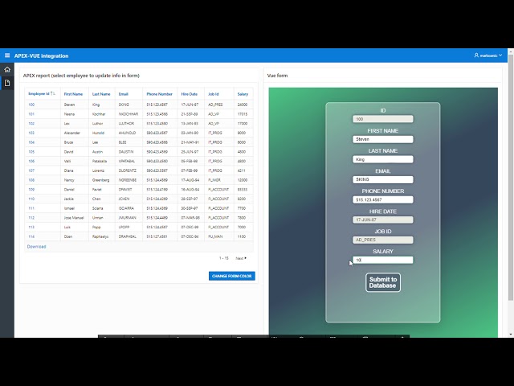Select employee id 112 link
The width and height of the screenshot is (514, 386).
click(x=31, y=218)
